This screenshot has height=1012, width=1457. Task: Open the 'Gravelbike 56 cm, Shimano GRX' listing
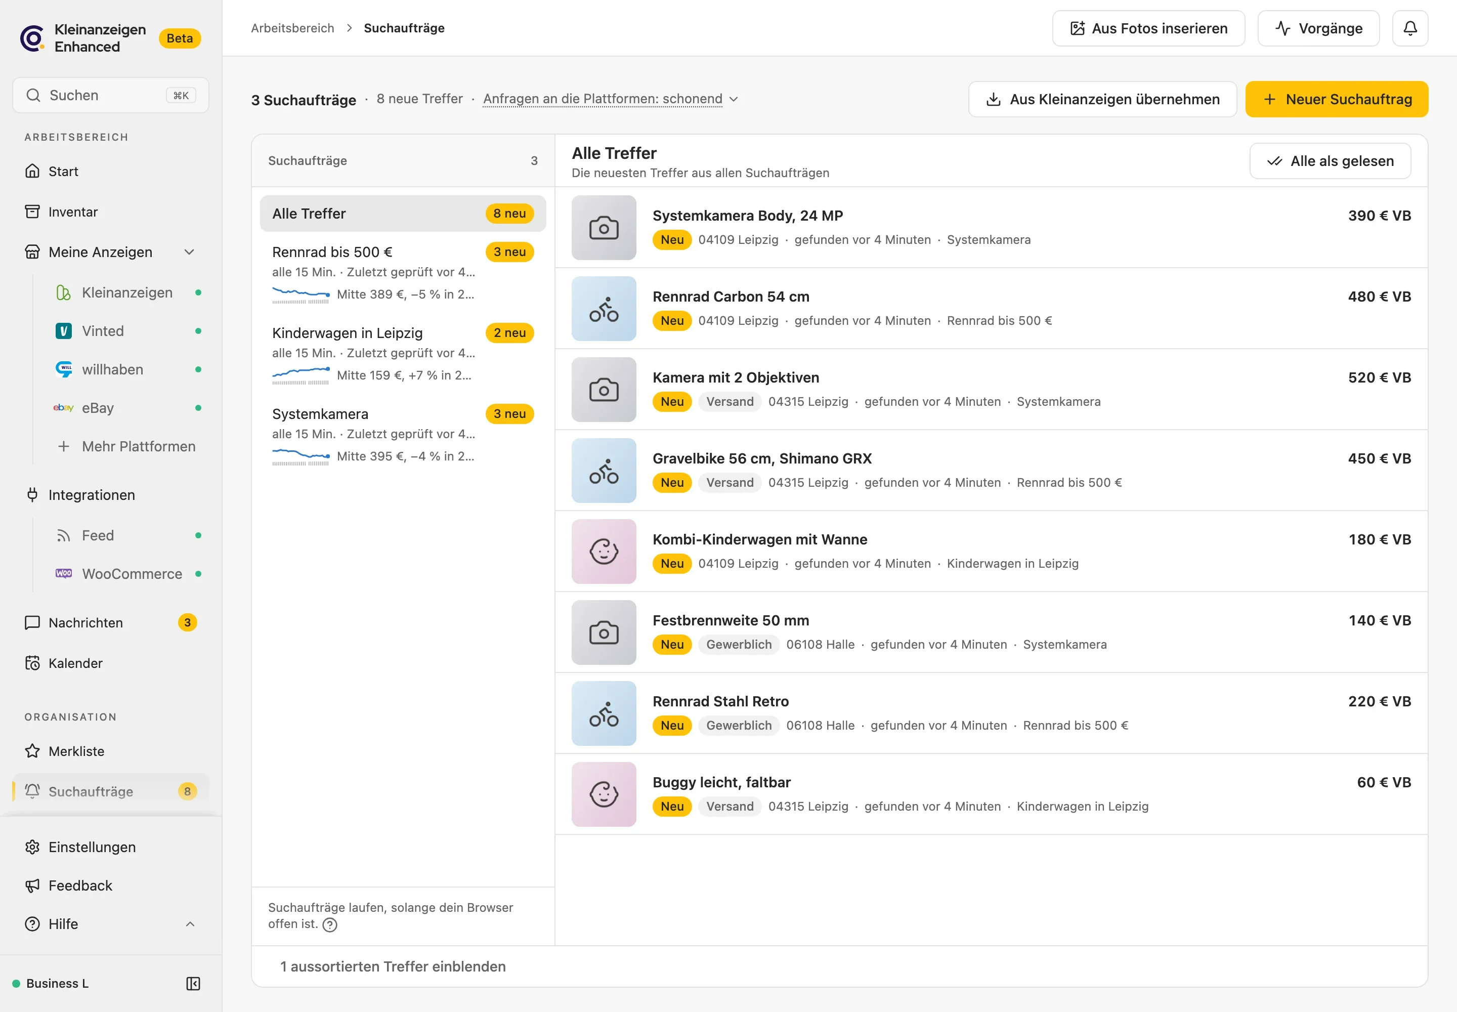coord(992,471)
